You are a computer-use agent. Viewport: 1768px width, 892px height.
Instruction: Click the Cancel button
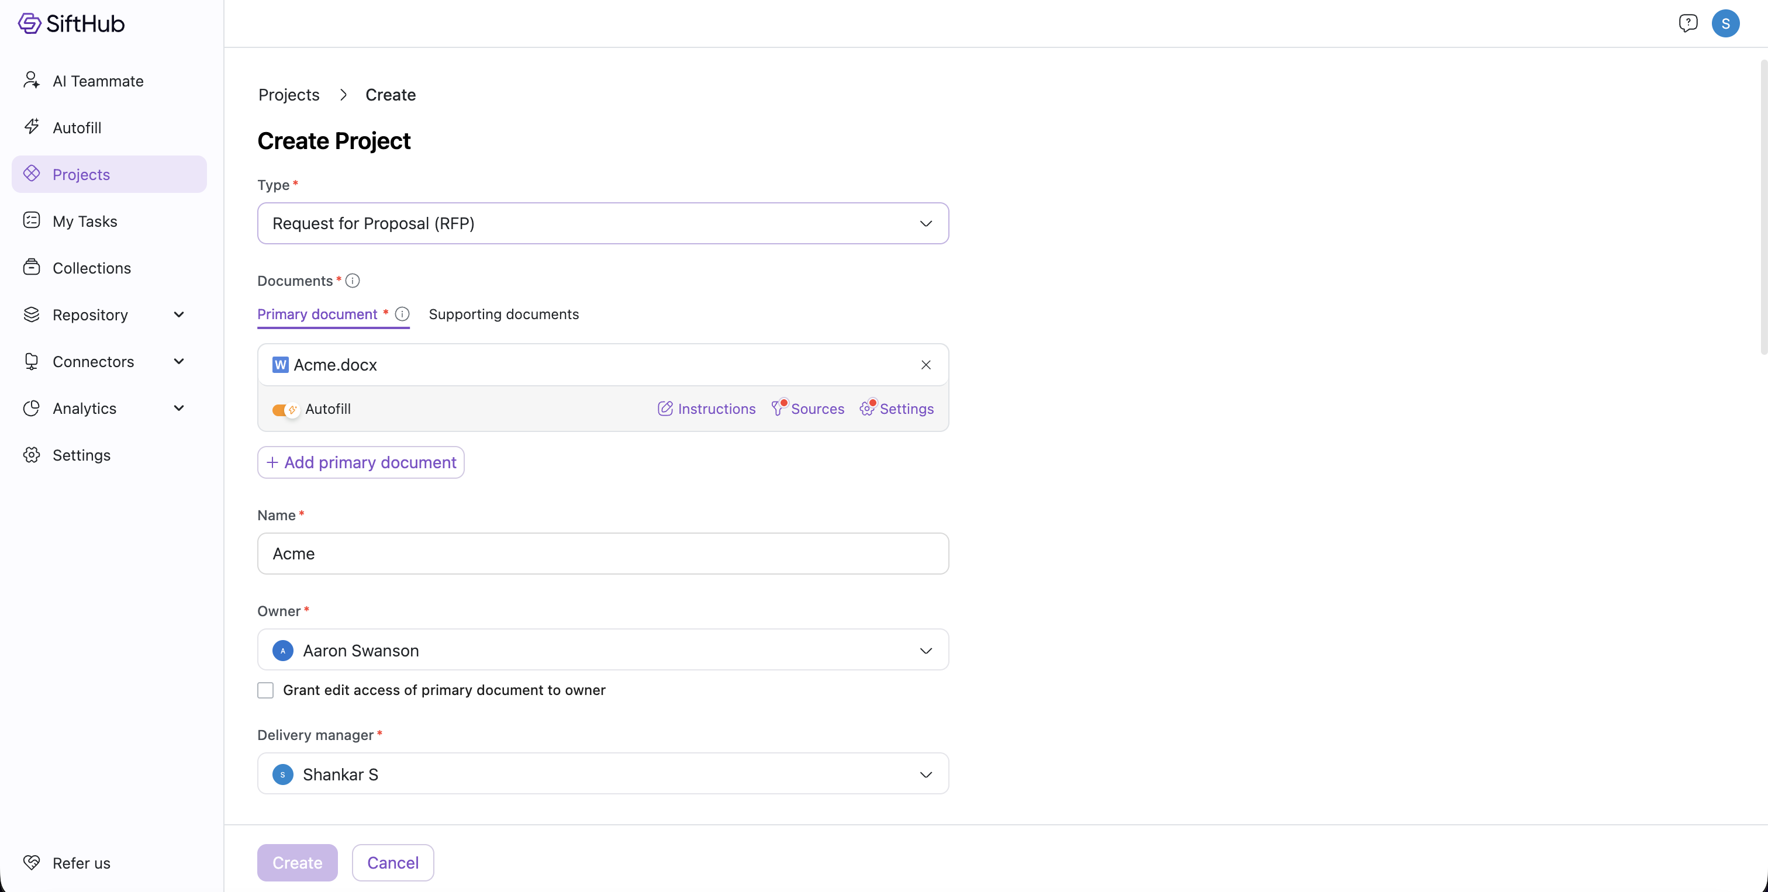click(x=392, y=863)
